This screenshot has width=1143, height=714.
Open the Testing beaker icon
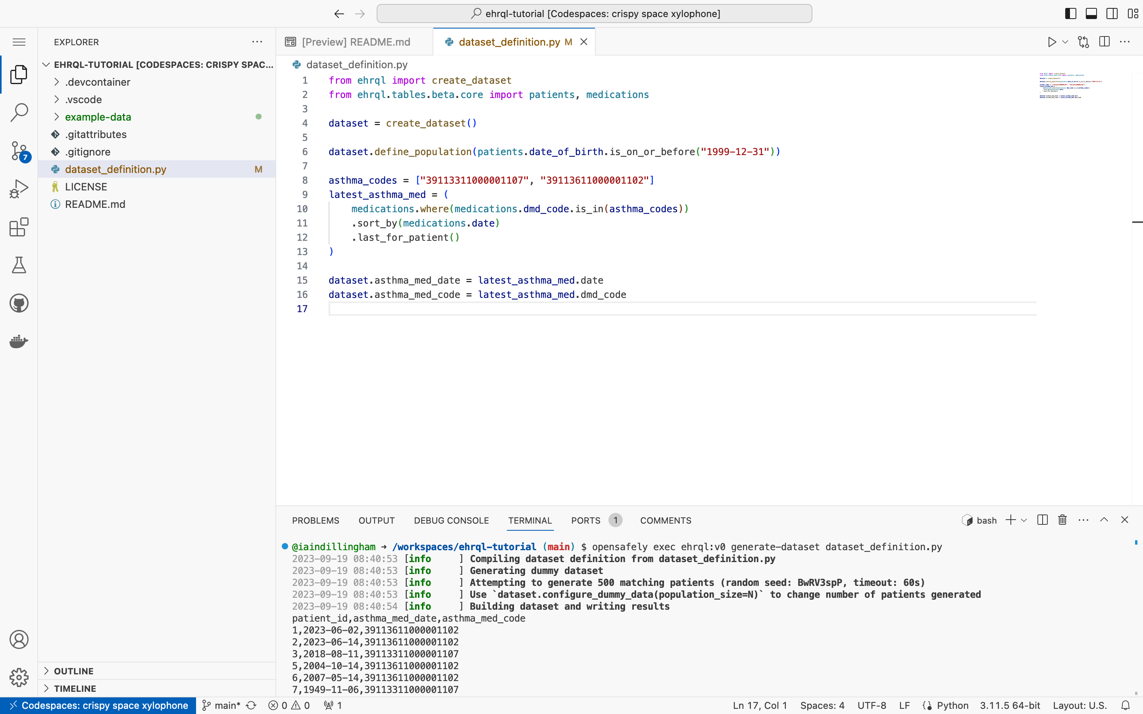click(19, 265)
